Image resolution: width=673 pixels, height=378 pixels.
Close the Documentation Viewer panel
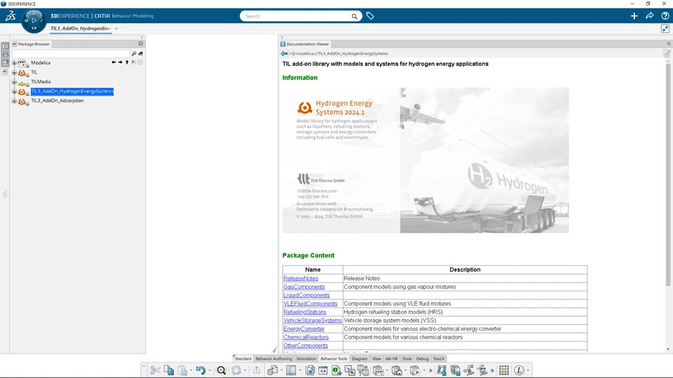click(668, 43)
